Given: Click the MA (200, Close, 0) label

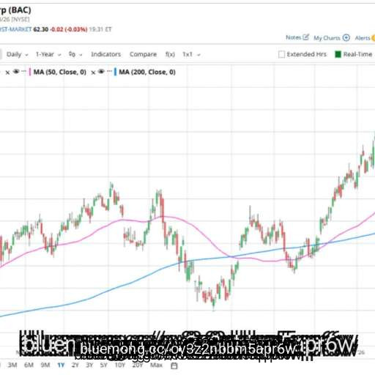Looking at the screenshot, I should tap(147, 72).
